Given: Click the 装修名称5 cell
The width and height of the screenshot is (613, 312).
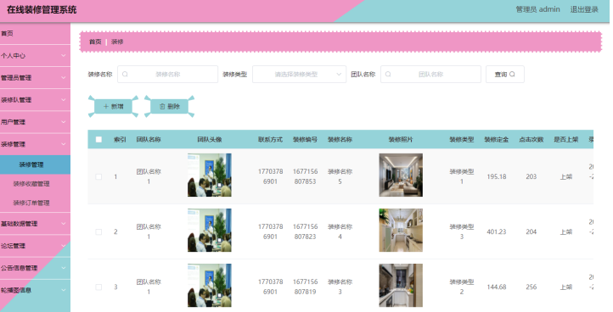Looking at the screenshot, I should coord(340,176).
